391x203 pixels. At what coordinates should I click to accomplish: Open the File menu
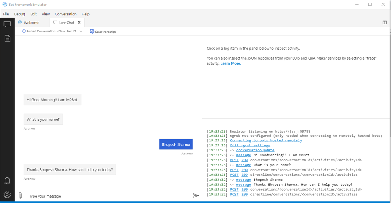click(6, 14)
